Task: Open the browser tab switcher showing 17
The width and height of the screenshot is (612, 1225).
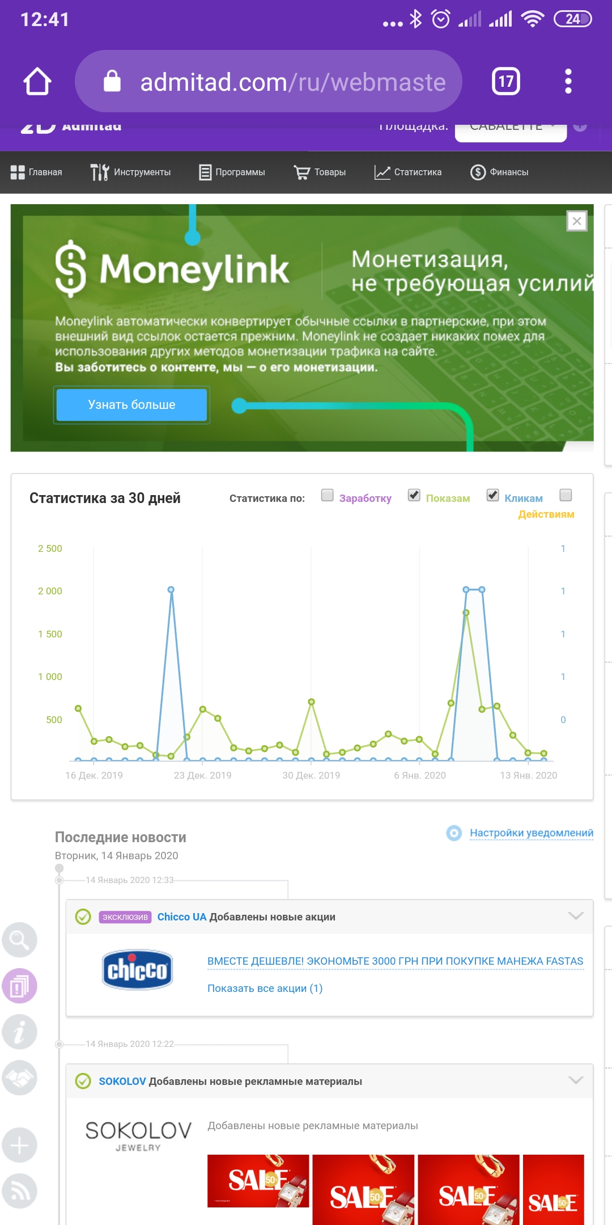Action: click(505, 81)
